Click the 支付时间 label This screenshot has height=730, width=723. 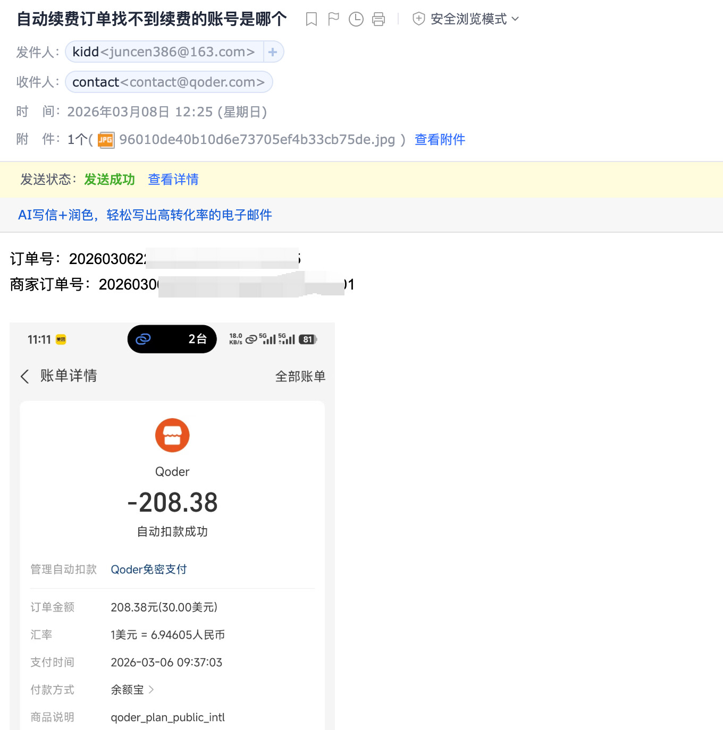(x=53, y=663)
